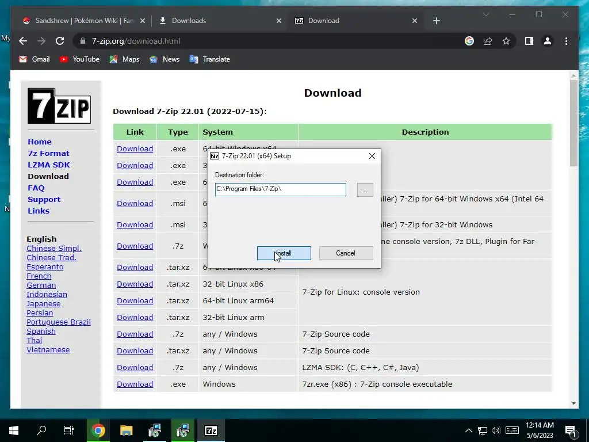Click the page vertical scrollbar thumb

point(573,123)
